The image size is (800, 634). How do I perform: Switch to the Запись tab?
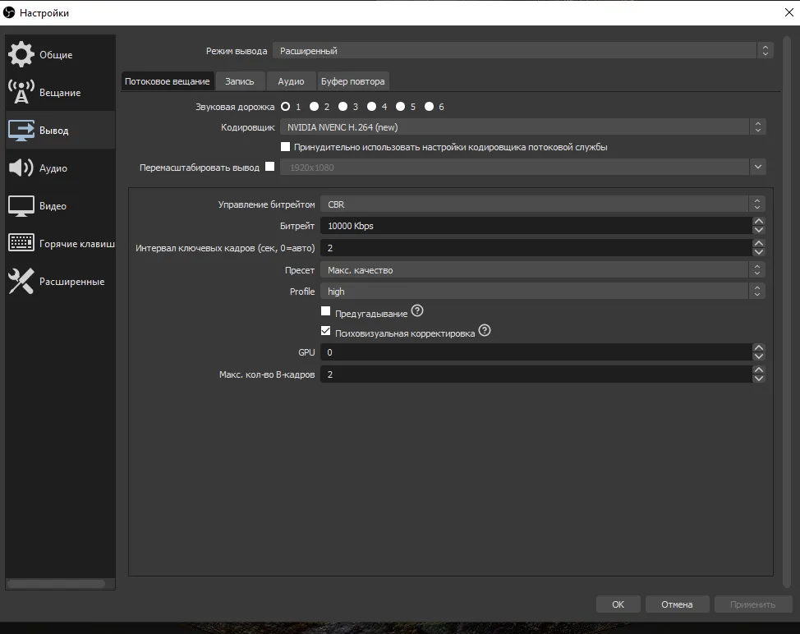pos(240,81)
